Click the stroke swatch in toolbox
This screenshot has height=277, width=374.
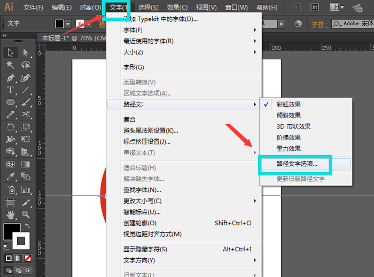21,241
